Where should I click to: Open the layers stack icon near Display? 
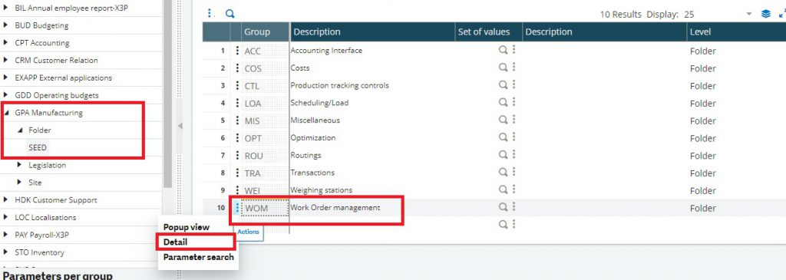tap(765, 14)
